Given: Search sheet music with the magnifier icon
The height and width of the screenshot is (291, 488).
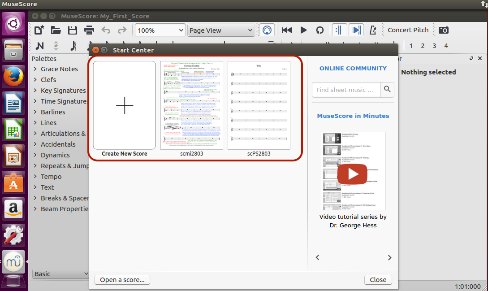Looking at the screenshot, I should pyautogui.click(x=387, y=90).
